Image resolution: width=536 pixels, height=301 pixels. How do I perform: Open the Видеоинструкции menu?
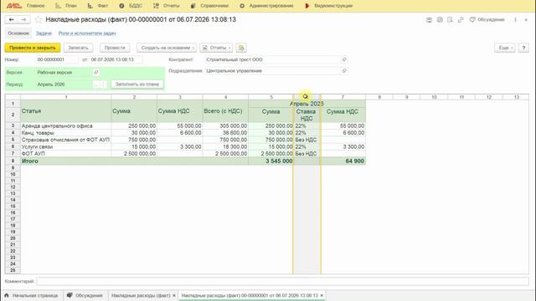(329, 6)
